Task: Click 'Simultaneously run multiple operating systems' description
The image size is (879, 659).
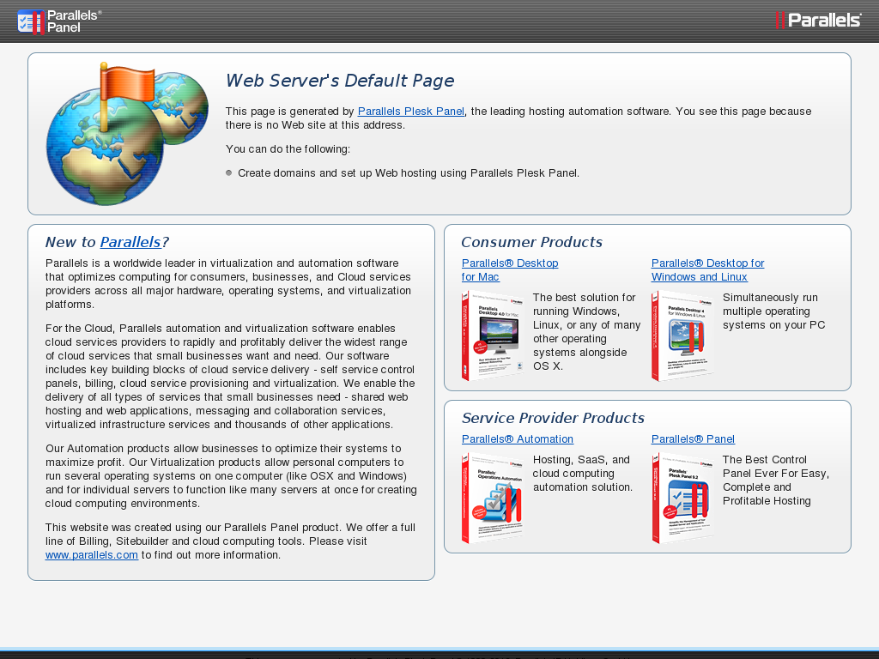Action: point(773,311)
